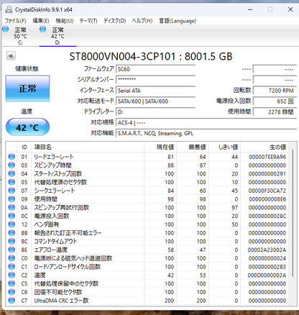The width and height of the screenshot is (299, 315).
Task: Click the status orb for ID 09 row
Action: coord(11,199)
